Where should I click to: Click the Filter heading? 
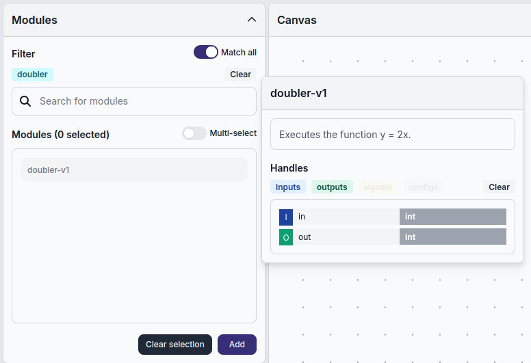(x=23, y=54)
